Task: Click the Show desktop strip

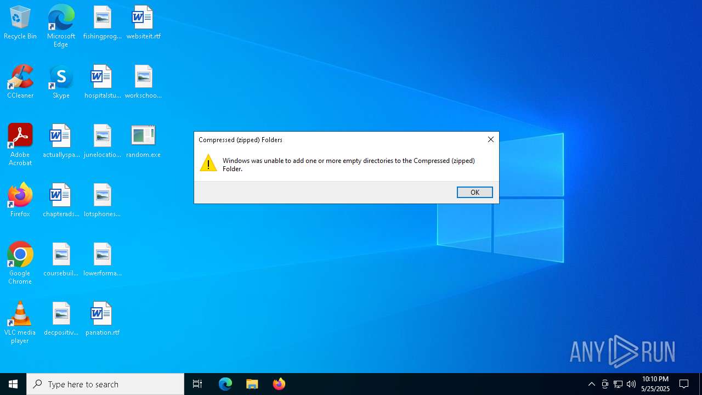Action: click(700, 384)
